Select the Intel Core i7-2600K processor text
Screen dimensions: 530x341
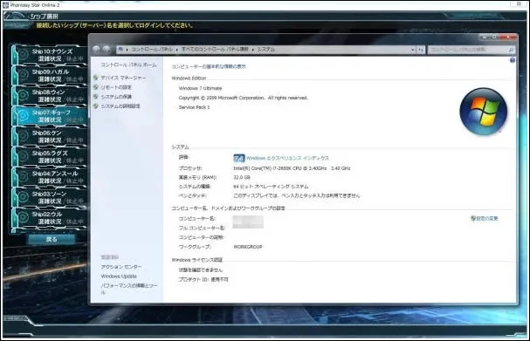(x=292, y=168)
